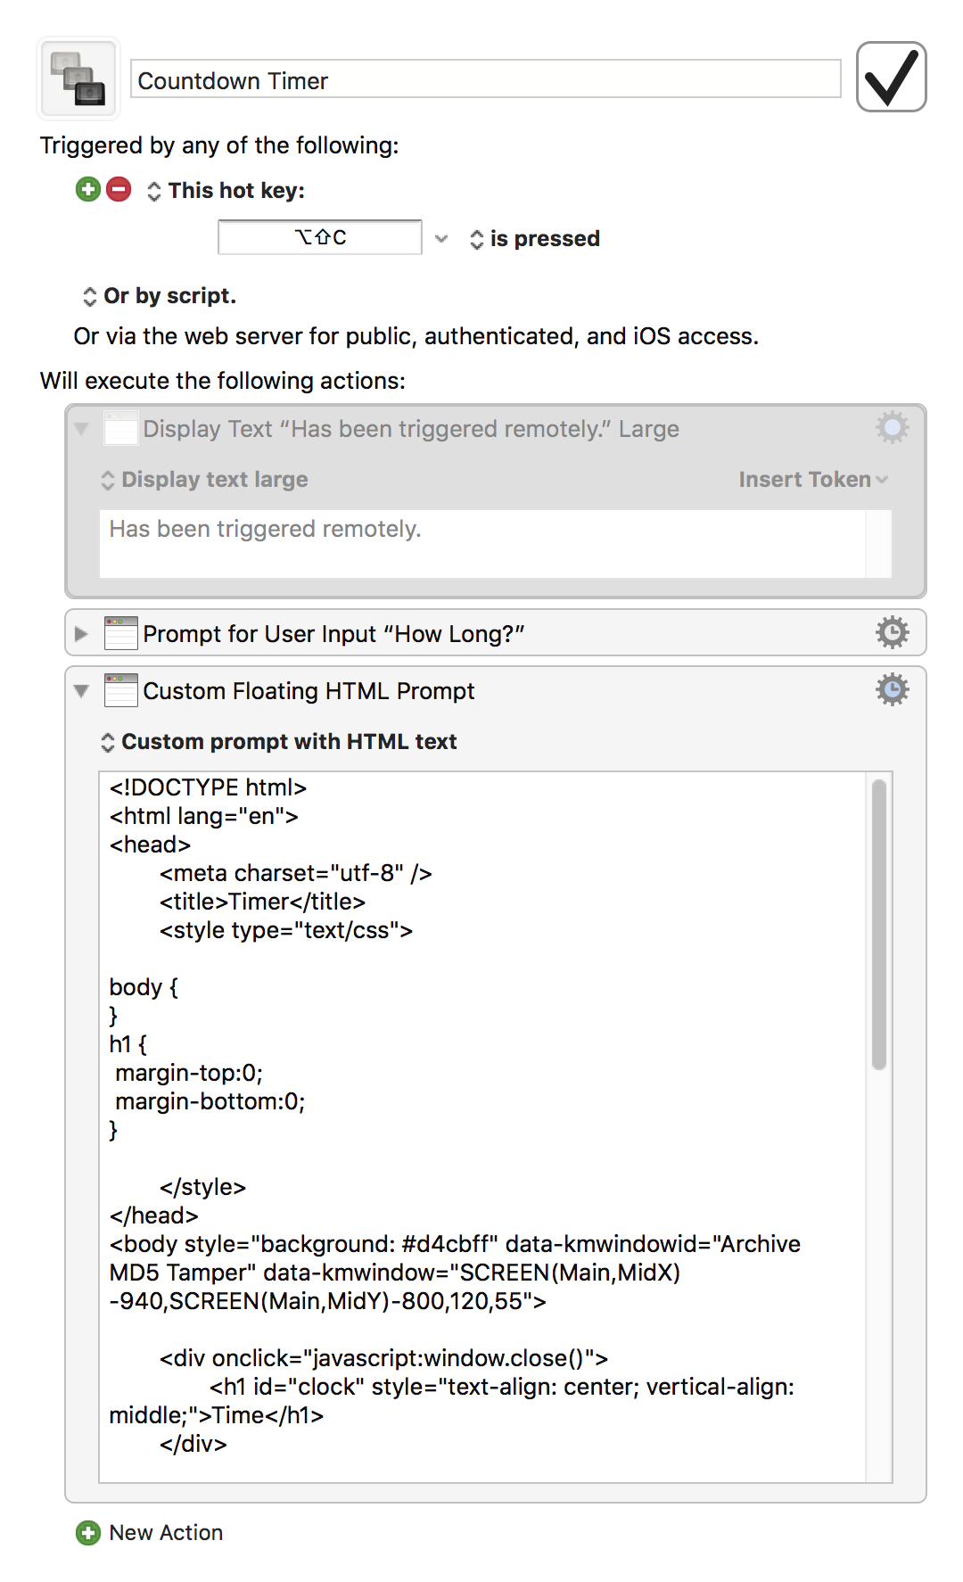The height and width of the screenshot is (1582, 963).
Task: Open the Insert Token dropdown
Action: pos(812,480)
